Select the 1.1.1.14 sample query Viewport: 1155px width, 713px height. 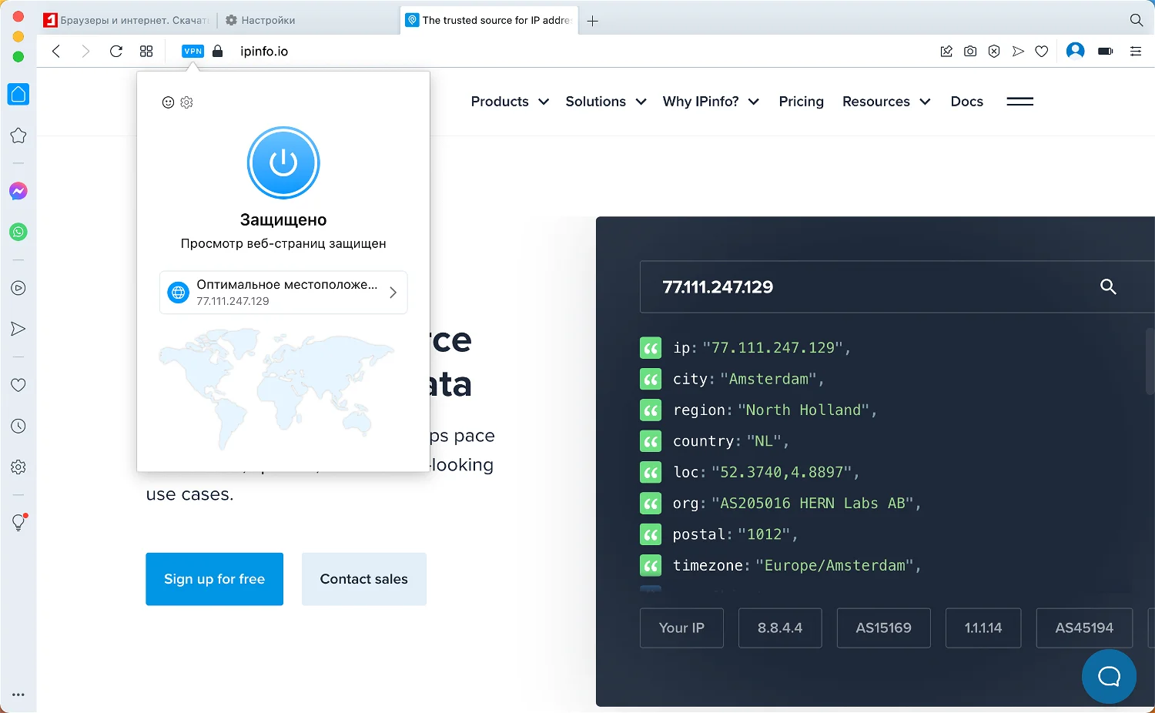click(983, 628)
